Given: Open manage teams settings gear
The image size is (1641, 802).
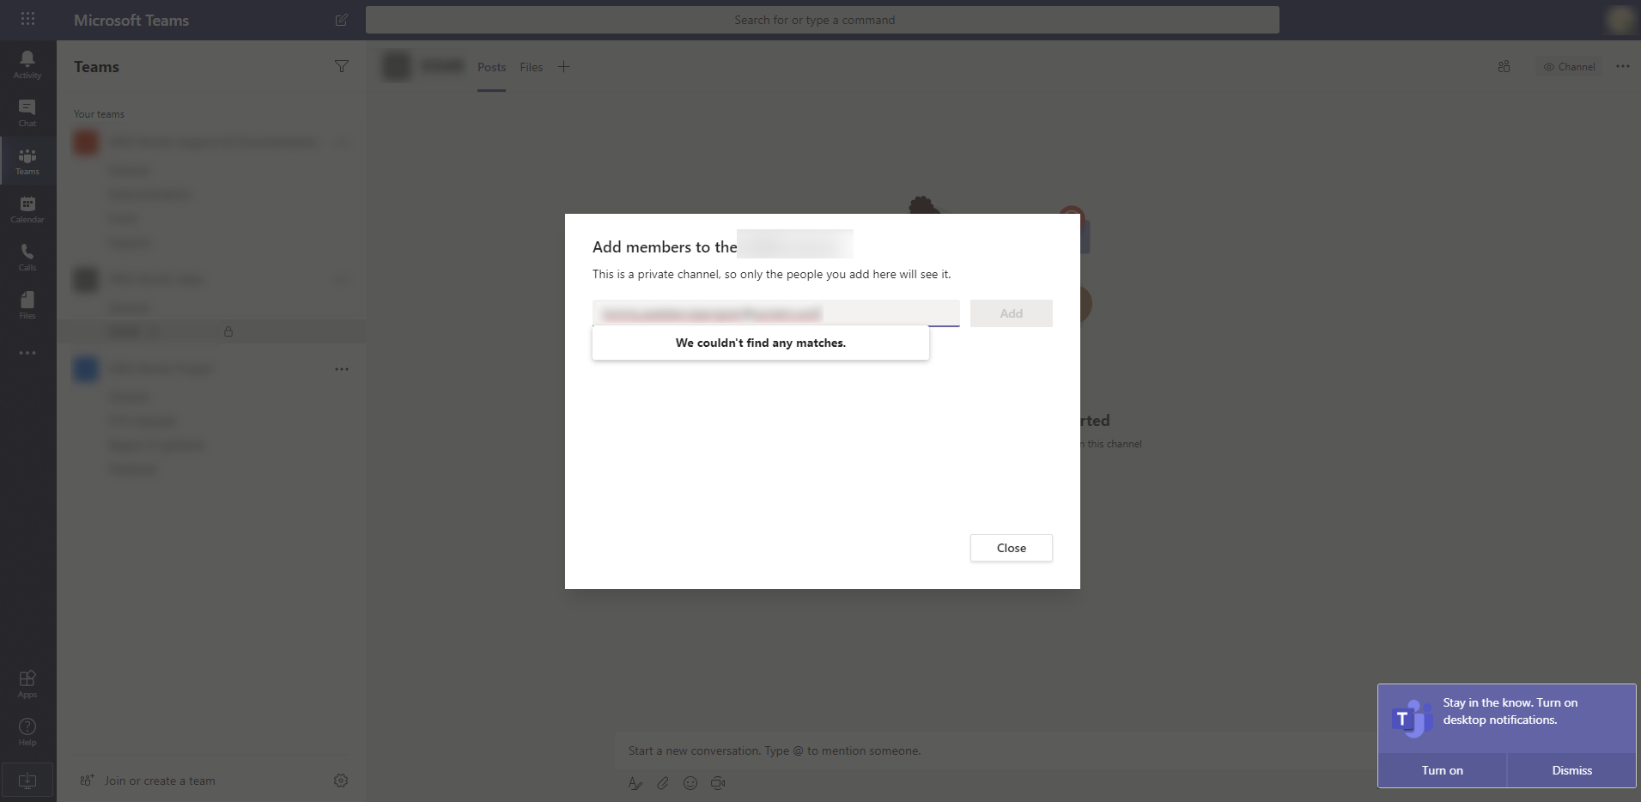Looking at the screenshot, I should click(341, 781).
